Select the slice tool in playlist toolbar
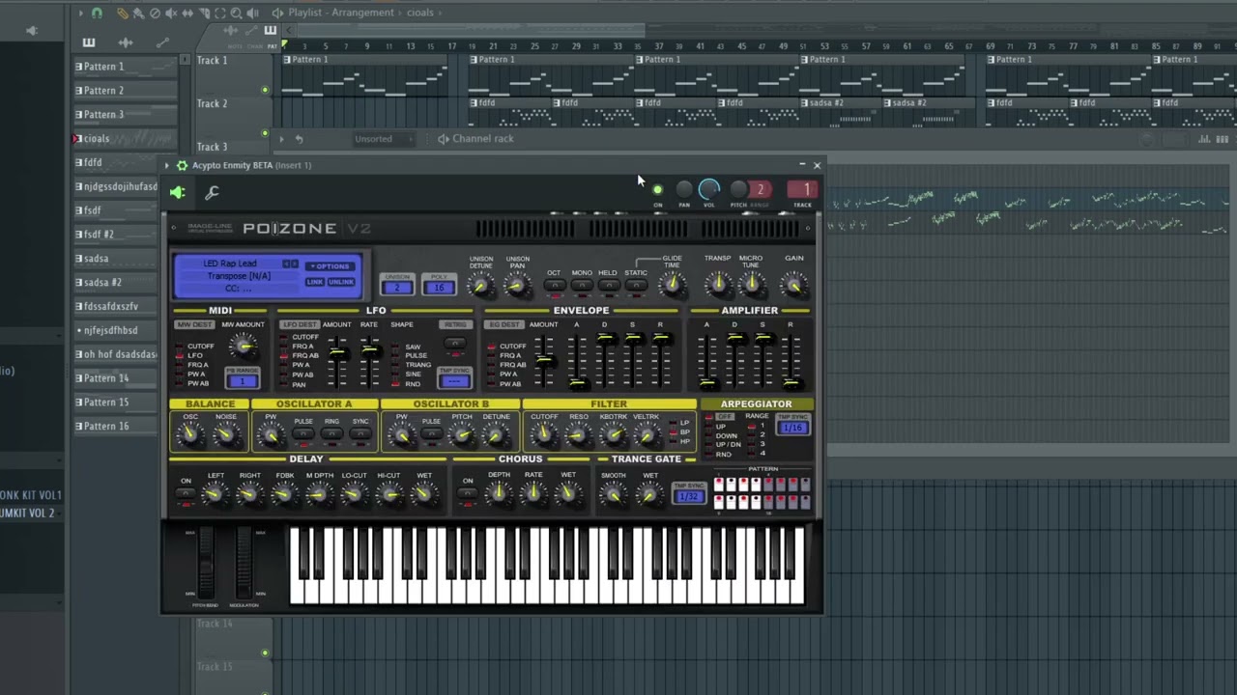The width and height of the screenshot is (1237, 695). 204,13
